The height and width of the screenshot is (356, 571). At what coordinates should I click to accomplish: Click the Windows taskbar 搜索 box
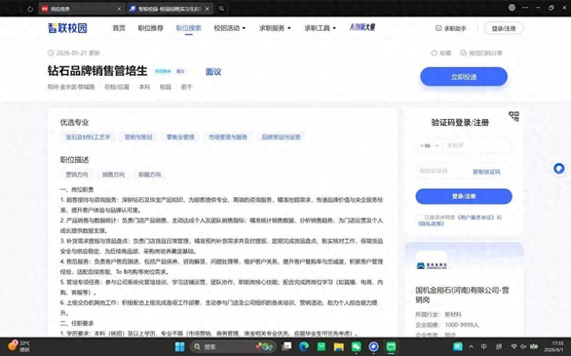point(233,347)
